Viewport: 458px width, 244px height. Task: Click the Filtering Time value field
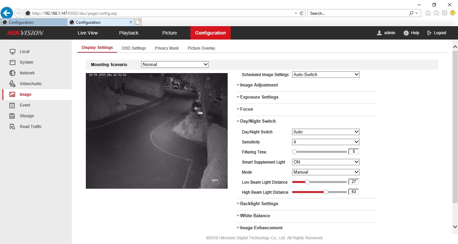[x=353, y=152]
